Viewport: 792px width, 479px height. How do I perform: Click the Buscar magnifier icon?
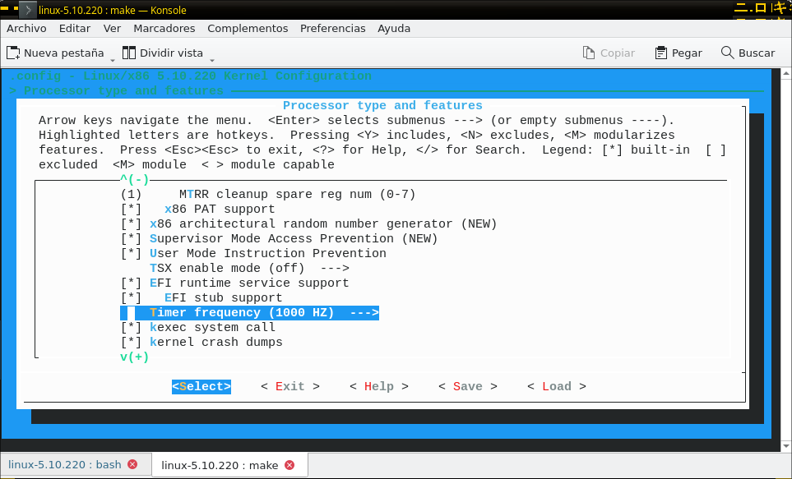click(x=727, y=53)
